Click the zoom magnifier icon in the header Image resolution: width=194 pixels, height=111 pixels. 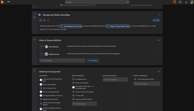(180, 2)
